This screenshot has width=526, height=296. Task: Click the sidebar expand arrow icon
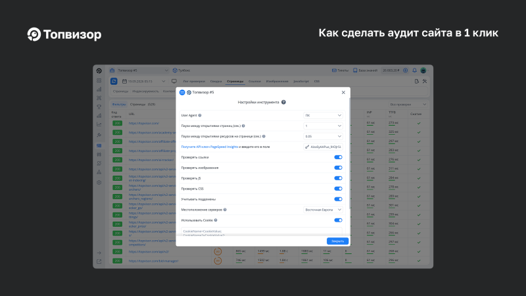(99, 253)
